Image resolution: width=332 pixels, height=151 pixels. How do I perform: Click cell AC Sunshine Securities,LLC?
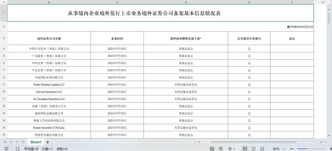(49, 99)
